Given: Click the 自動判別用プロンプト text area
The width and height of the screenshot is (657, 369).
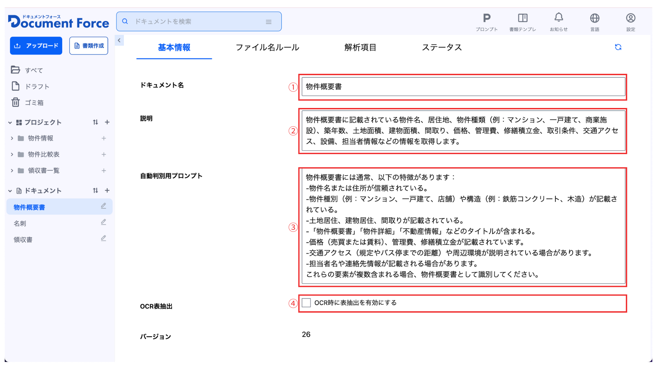Looking at the screenshot, I should (x=463, y=227).
